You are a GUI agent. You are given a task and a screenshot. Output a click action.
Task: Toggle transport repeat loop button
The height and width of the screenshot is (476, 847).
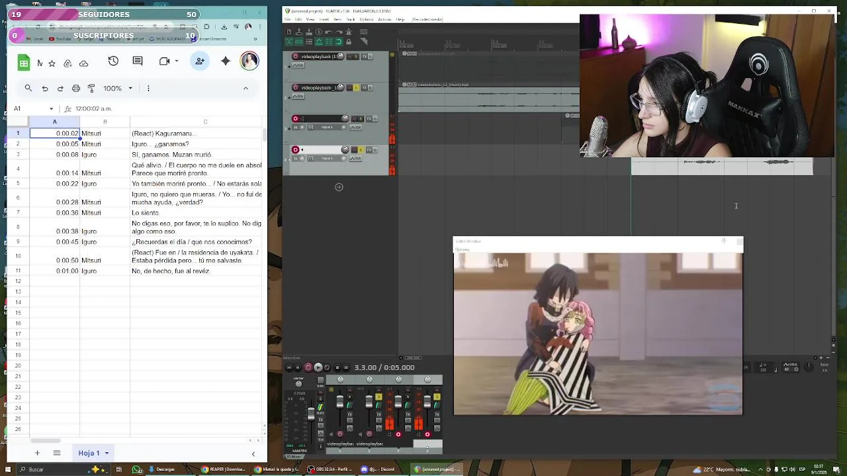coord(327,368)
